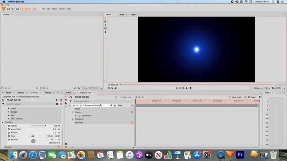The image size is (287, 161).
Task: Toggle the Anchor Point keyframe circle
Action: pyautogui.click(x=9, y=129)
